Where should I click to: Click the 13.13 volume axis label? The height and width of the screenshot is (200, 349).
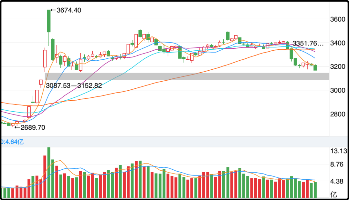click(338, 151)
